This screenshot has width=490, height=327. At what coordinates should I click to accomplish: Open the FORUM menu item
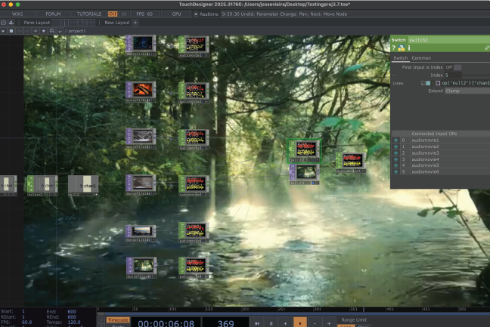[53, 14]
